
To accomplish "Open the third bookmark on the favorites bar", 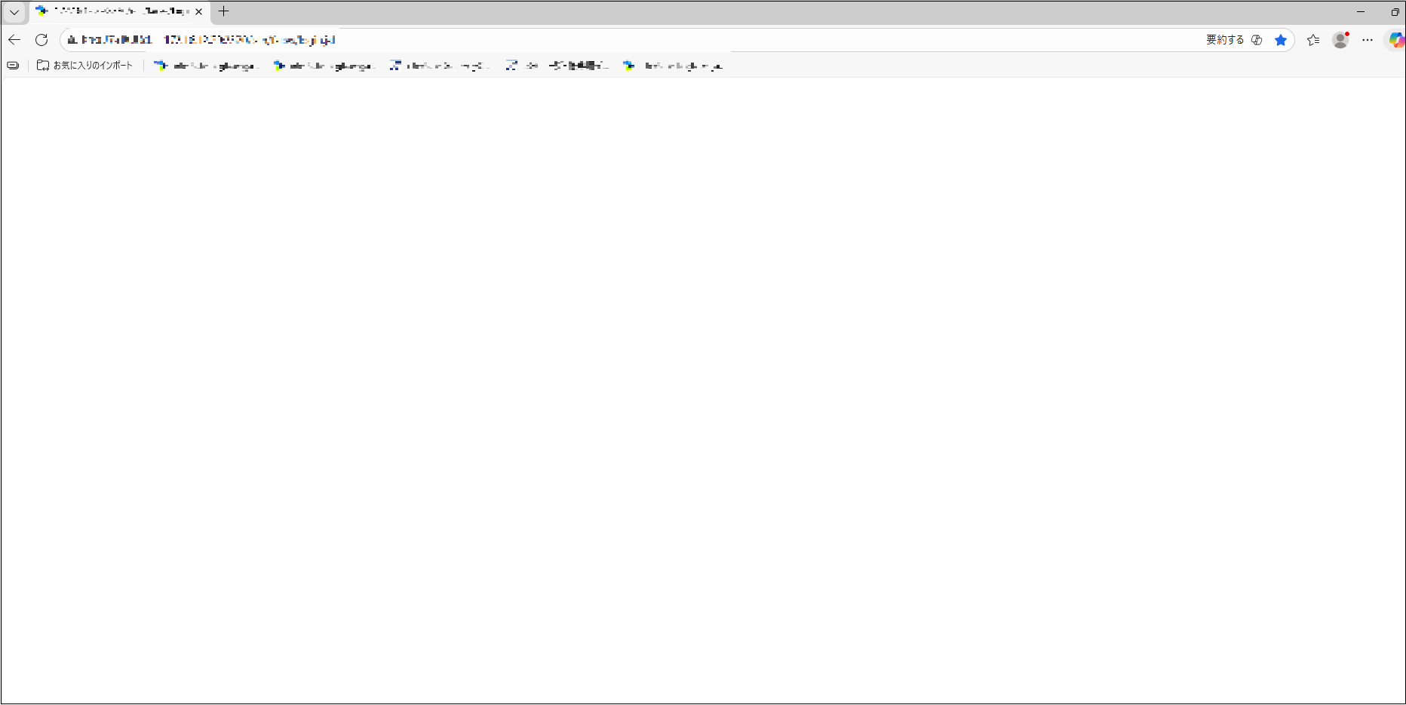I will click(439, 66).
